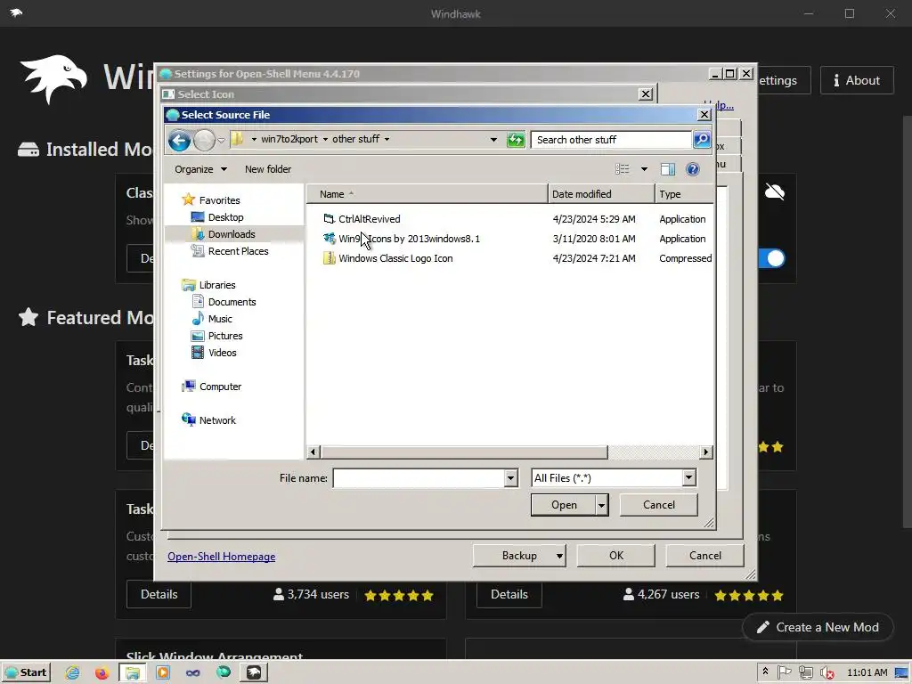Go back in Select Source File dialog
912x684 pixels.
[179, 140]
